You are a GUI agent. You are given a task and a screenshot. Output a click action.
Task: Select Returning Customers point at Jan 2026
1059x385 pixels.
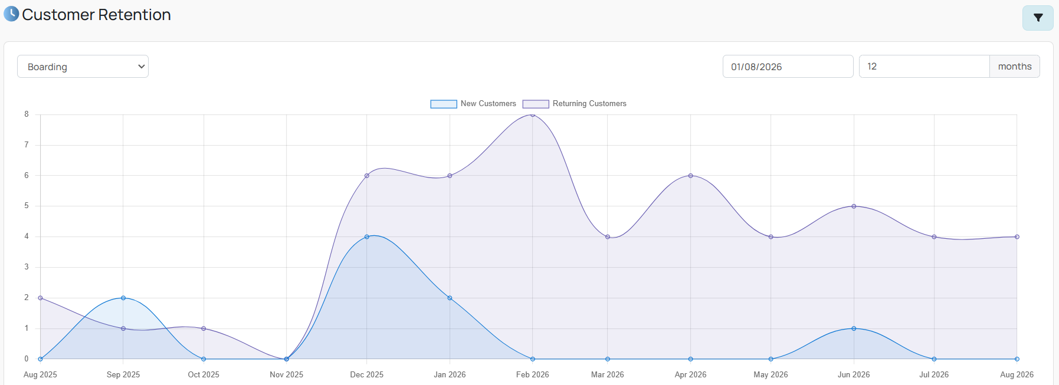coord(450,176)
